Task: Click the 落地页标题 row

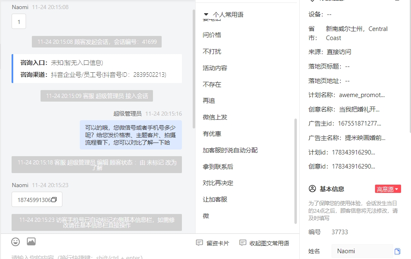Action: coord(329,67)
